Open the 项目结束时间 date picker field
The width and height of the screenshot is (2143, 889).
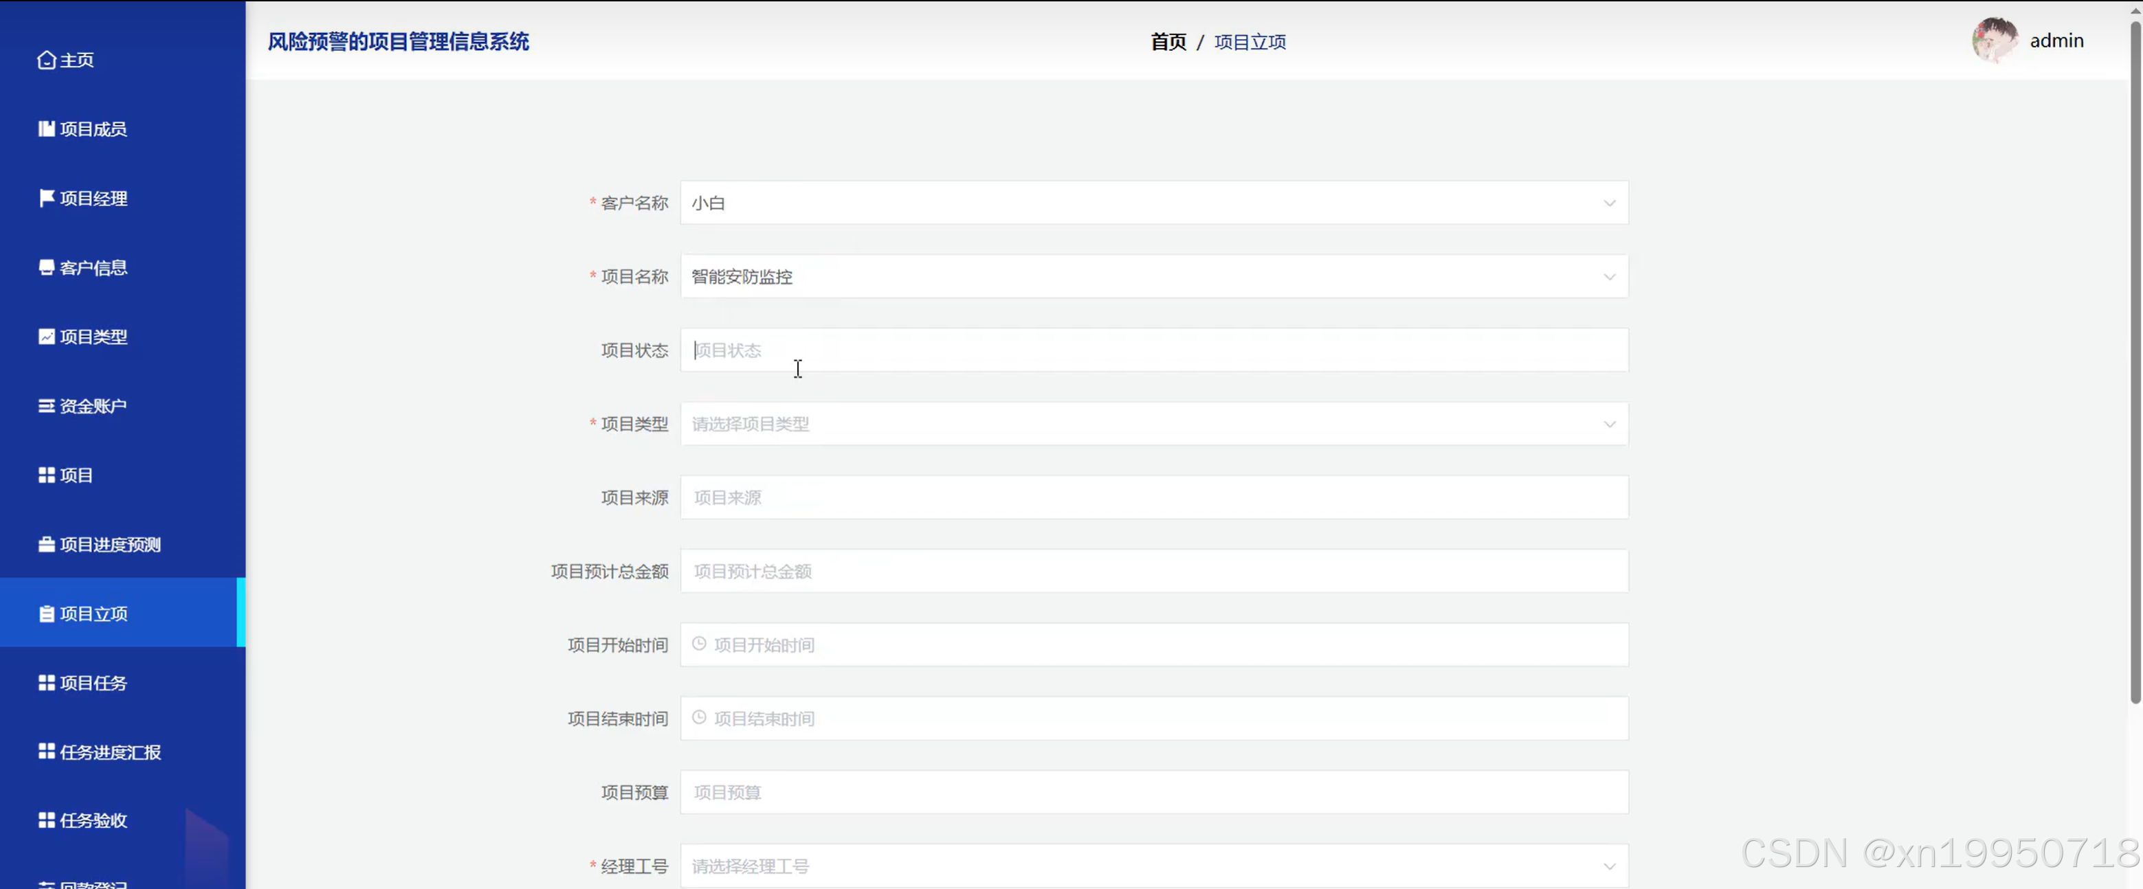1154,719
